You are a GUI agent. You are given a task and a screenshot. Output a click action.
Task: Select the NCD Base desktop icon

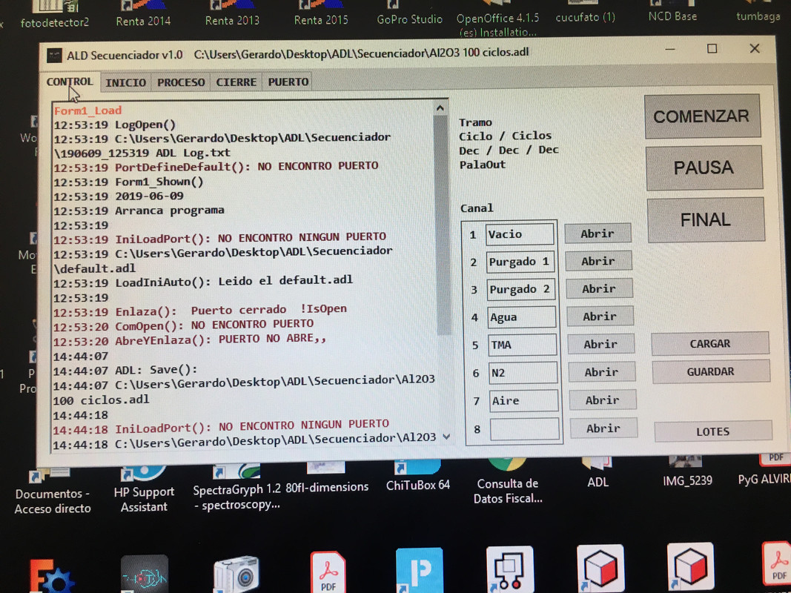tap(672, 12)
